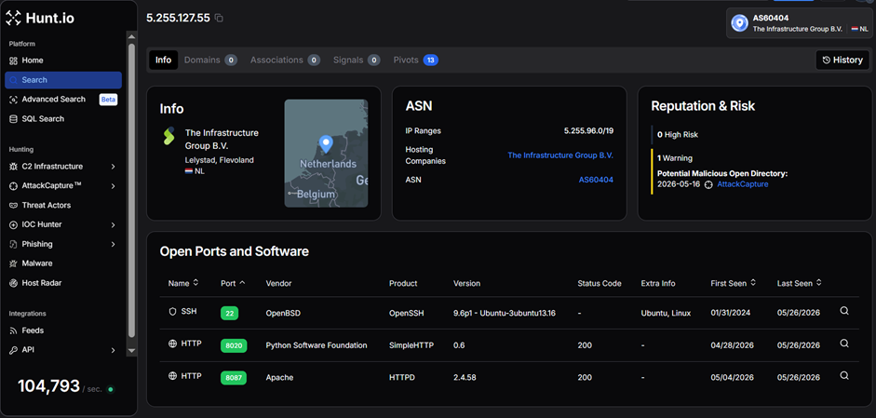Image resolution: width=876 pixels, height=418 pixels.
Task: Click the 01/31/2024 first seen date
Action: [732, 313]
